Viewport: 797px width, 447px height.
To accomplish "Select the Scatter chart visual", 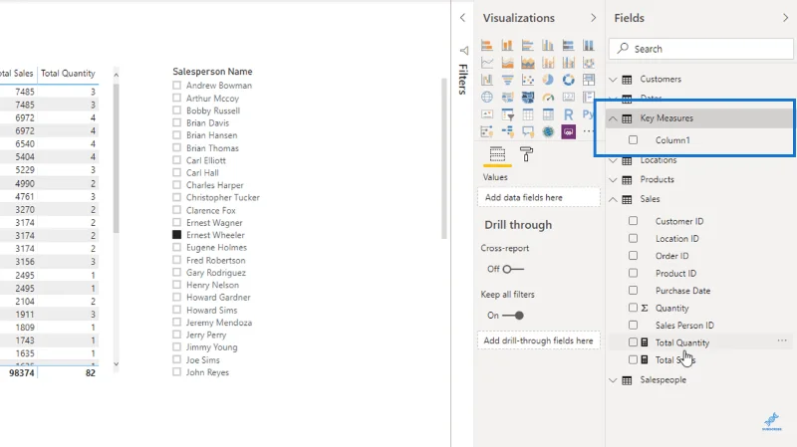I will click(528, 80).
